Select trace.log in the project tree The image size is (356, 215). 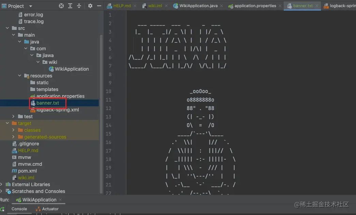point(34,21)
